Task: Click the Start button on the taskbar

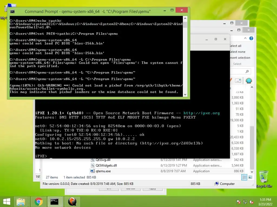Action: 7,201
